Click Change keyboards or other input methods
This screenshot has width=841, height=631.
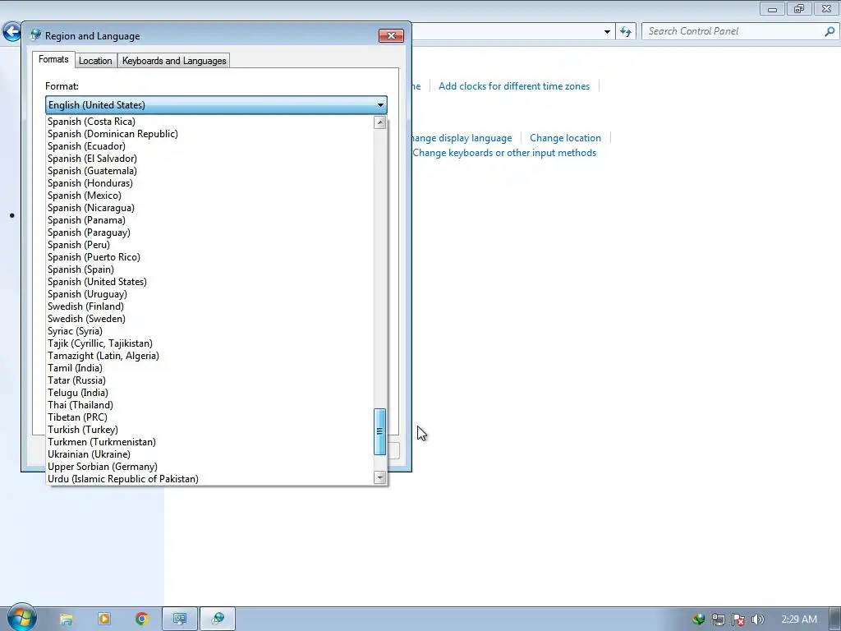pyautogui.click(x=504, y=153)
